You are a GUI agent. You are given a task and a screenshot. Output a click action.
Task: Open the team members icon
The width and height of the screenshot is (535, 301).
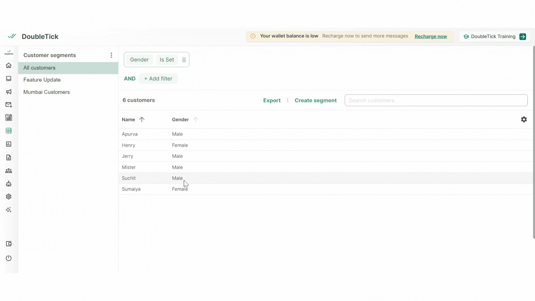pos(9,171)
